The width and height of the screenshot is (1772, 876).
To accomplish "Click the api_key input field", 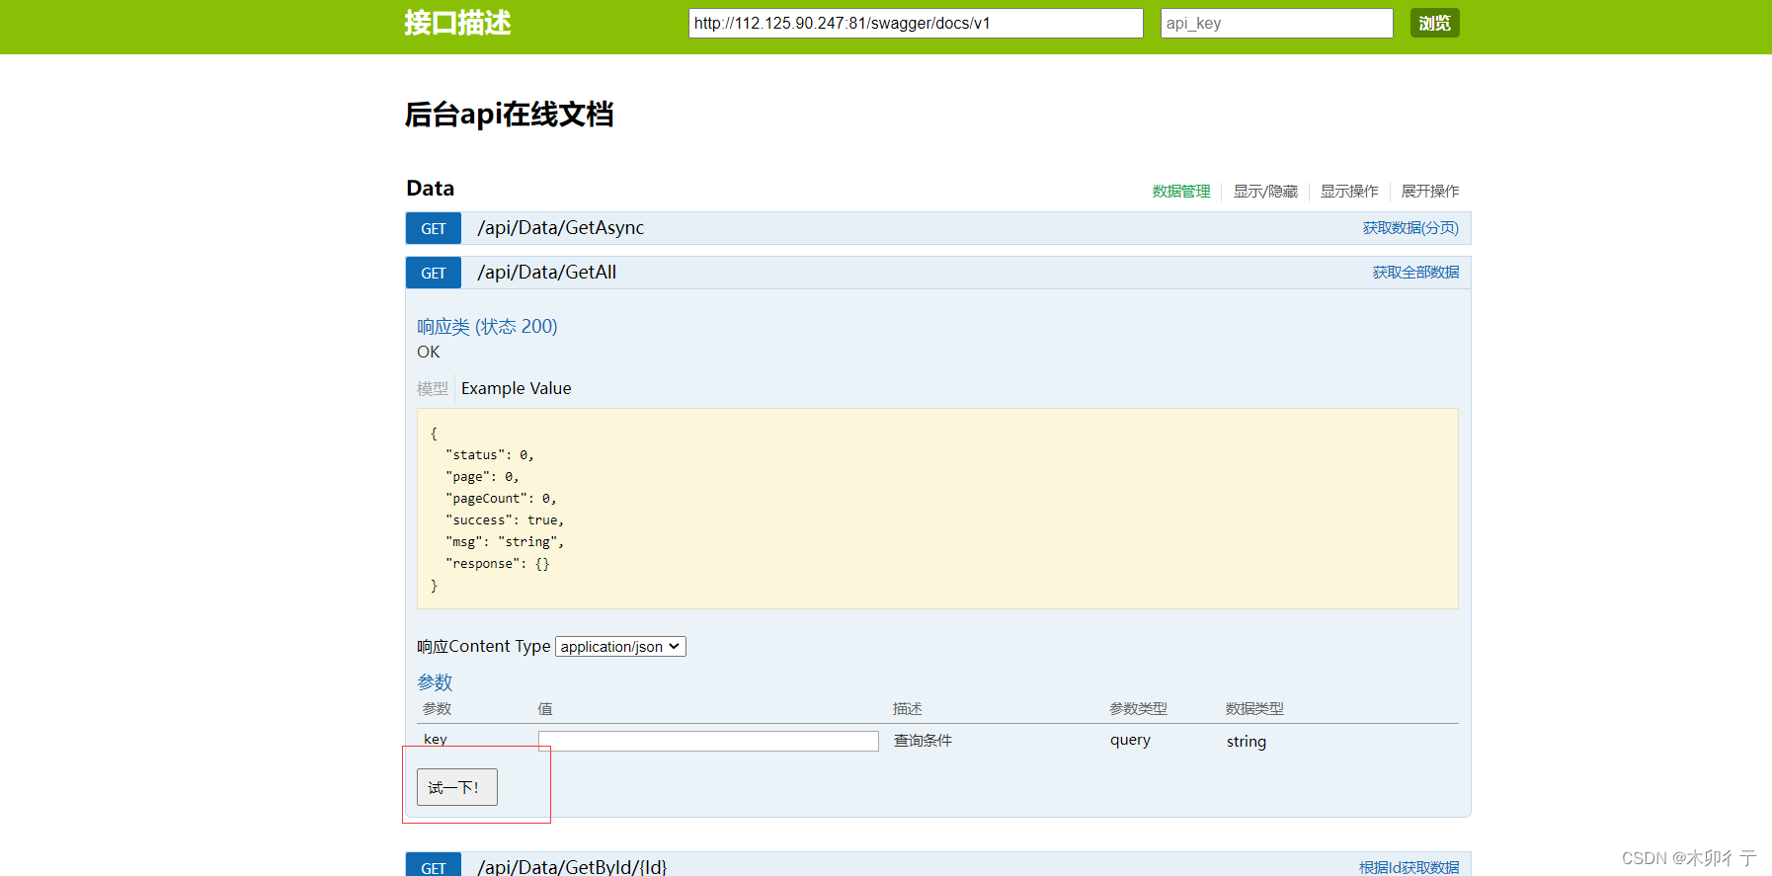I will (x=1277, y=23).
